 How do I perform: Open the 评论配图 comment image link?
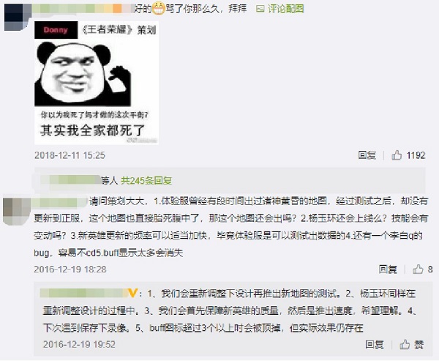click(x=285, y=9)
